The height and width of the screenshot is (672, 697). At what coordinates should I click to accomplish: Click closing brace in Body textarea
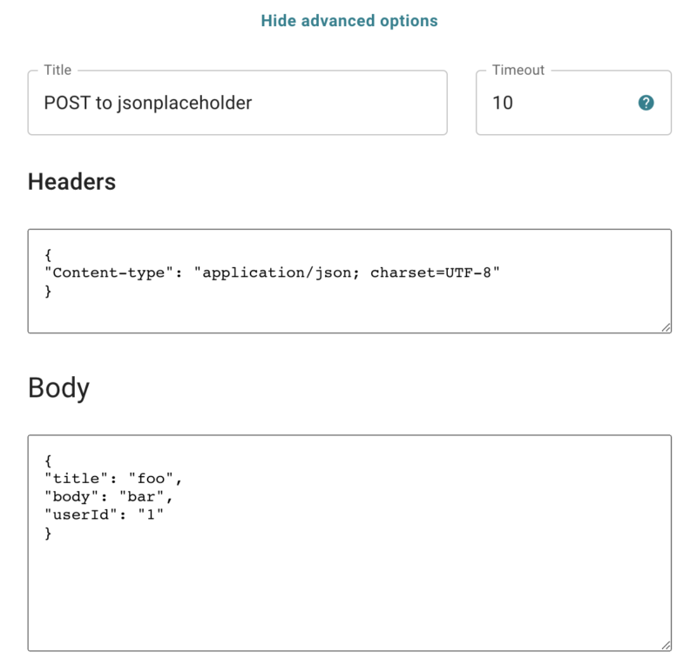coord(48,533)
